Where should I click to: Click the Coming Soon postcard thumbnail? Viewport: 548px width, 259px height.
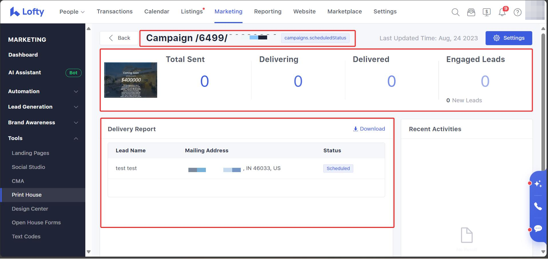[x=131, y=80]
